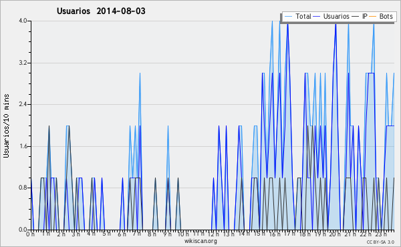Image resolution: width=401 pixels, height=247 pixels.
Task: Click the x-axis label '19 h'
Action: click(x=319, y=234)
